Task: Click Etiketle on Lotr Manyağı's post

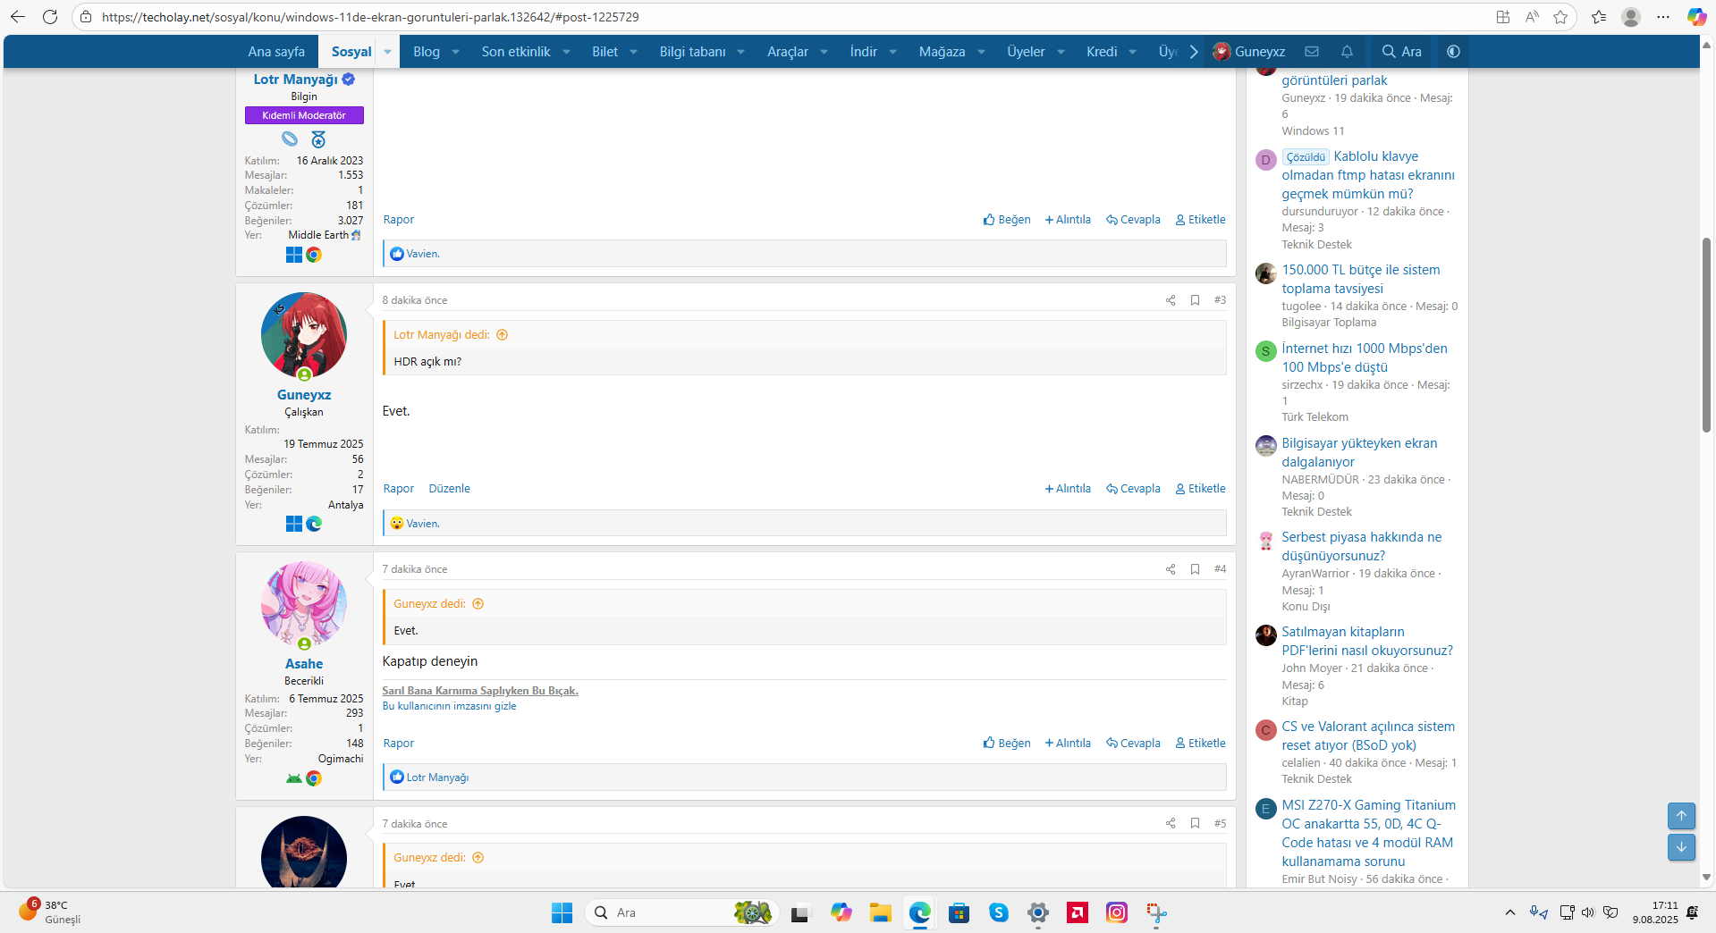Action: click(x=1200, y=220)
